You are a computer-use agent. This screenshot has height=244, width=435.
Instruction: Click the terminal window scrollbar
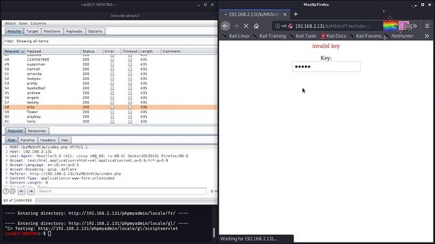click(x=213, y=232)
